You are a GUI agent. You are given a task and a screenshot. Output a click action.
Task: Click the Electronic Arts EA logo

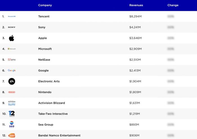click(x=12, y=81)
